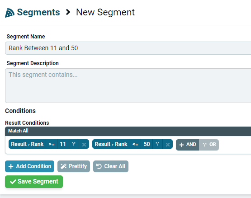This screenshot has height=198, width=251.
Task: Prettify the conditions with the wand button
Action: point(74,166)
